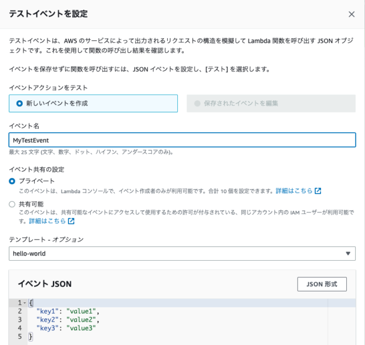Click line number 5 in the gutter

[x=19, y=337]
